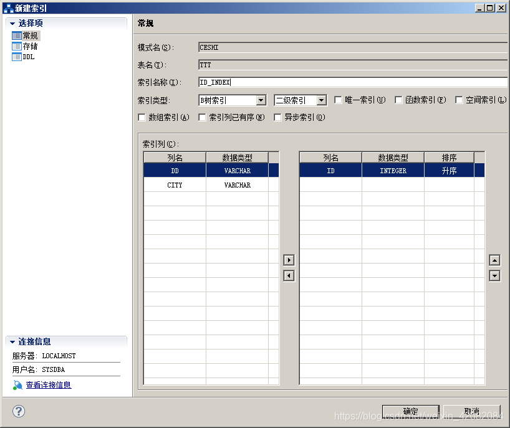Screen dimensions: 510x428
Task: Enable the 唯一索引 checkbox
Action: tap(338, 100)
